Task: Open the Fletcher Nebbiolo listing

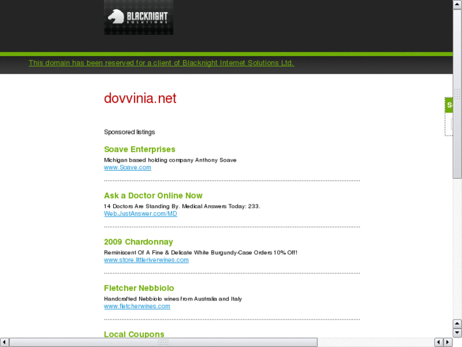Action: pos(139,288)
